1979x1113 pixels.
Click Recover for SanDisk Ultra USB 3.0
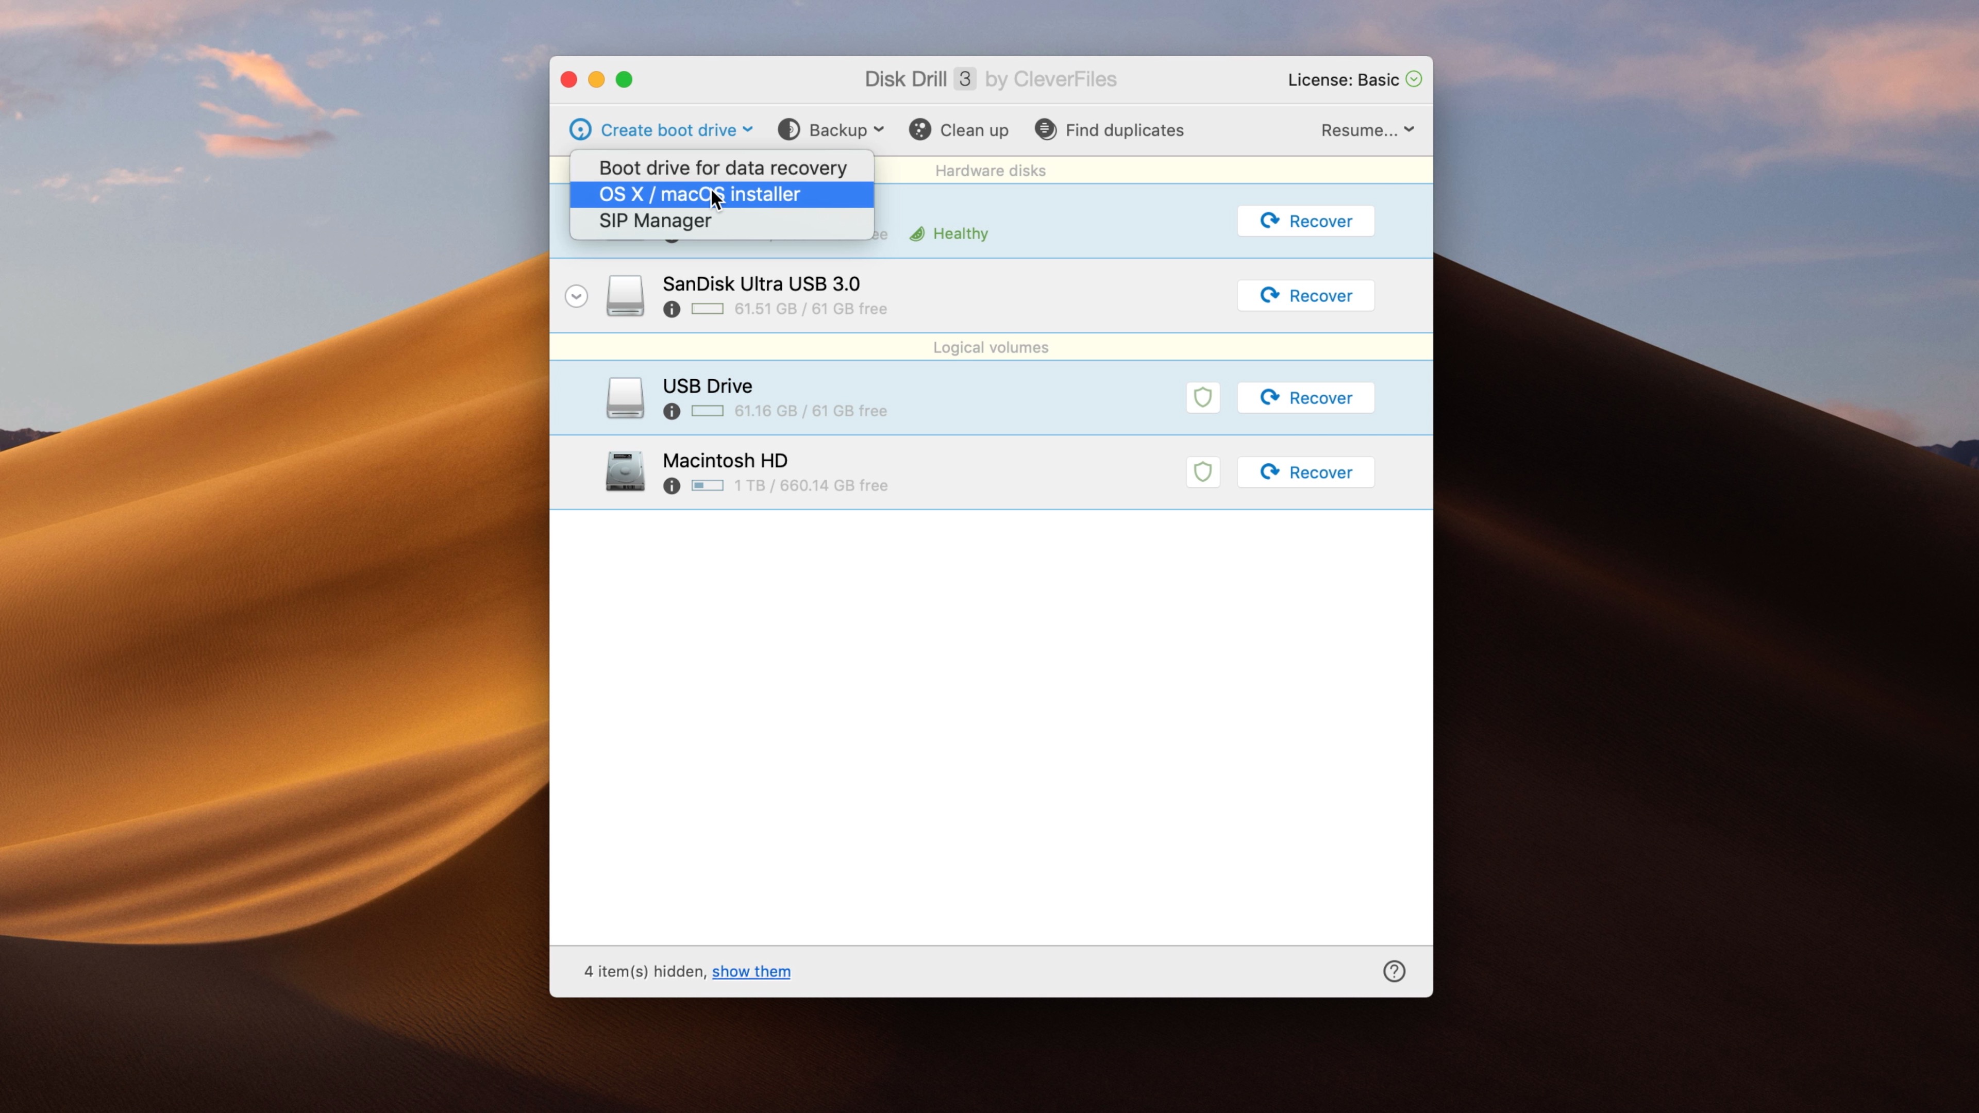(1305, 296)
